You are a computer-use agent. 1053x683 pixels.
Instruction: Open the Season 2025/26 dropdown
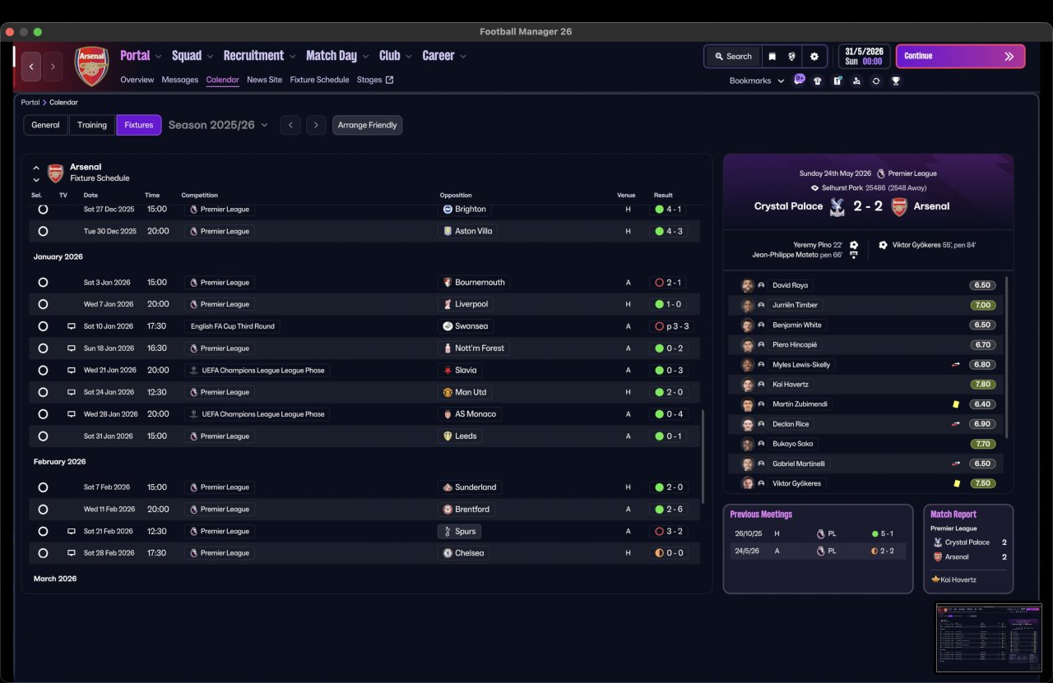click(218, 125)
